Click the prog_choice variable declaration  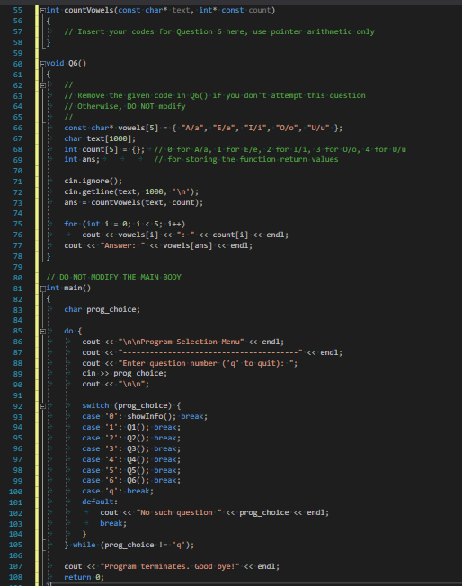pyautogui.click(x=102, y=309)
